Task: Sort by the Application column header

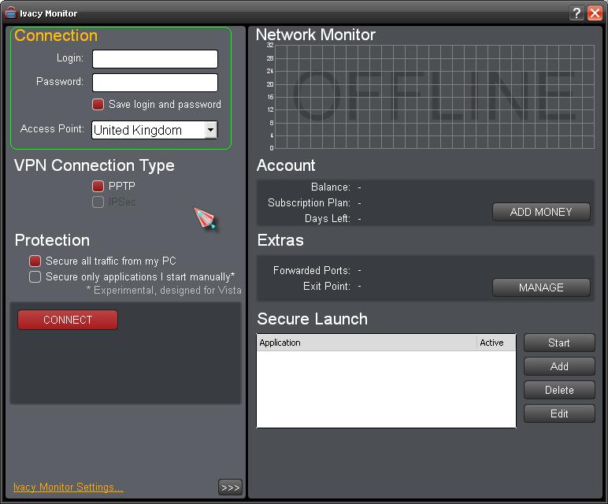Action: point(367,343)
